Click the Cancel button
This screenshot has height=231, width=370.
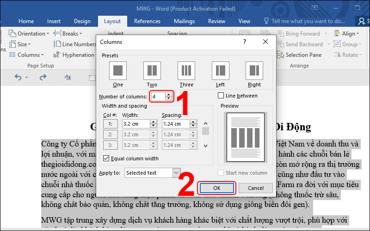pos(256,188)
